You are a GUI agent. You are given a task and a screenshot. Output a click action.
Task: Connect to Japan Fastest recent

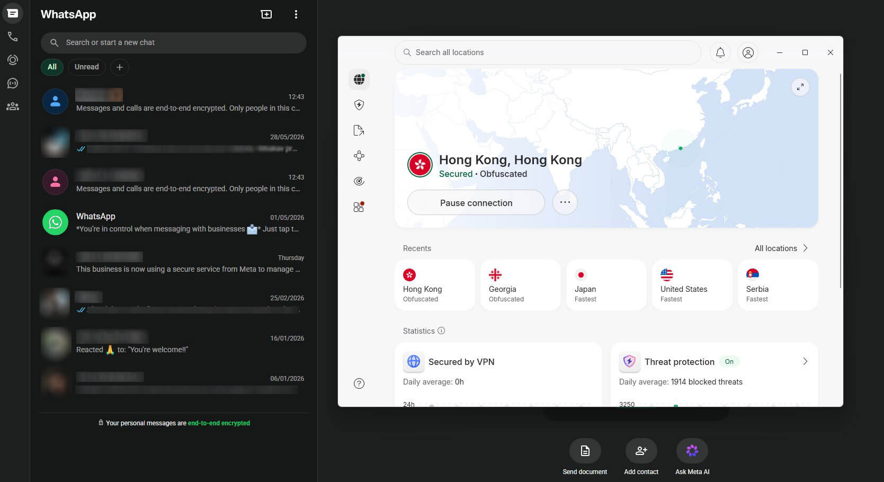[606, 285]
